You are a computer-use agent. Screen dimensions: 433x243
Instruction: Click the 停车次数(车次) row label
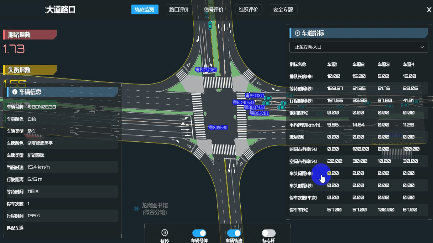(x=303, y=198)
